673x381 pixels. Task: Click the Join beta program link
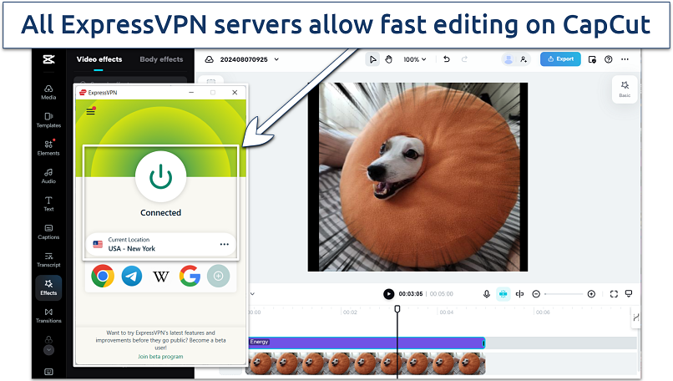(x=160, y=357)
